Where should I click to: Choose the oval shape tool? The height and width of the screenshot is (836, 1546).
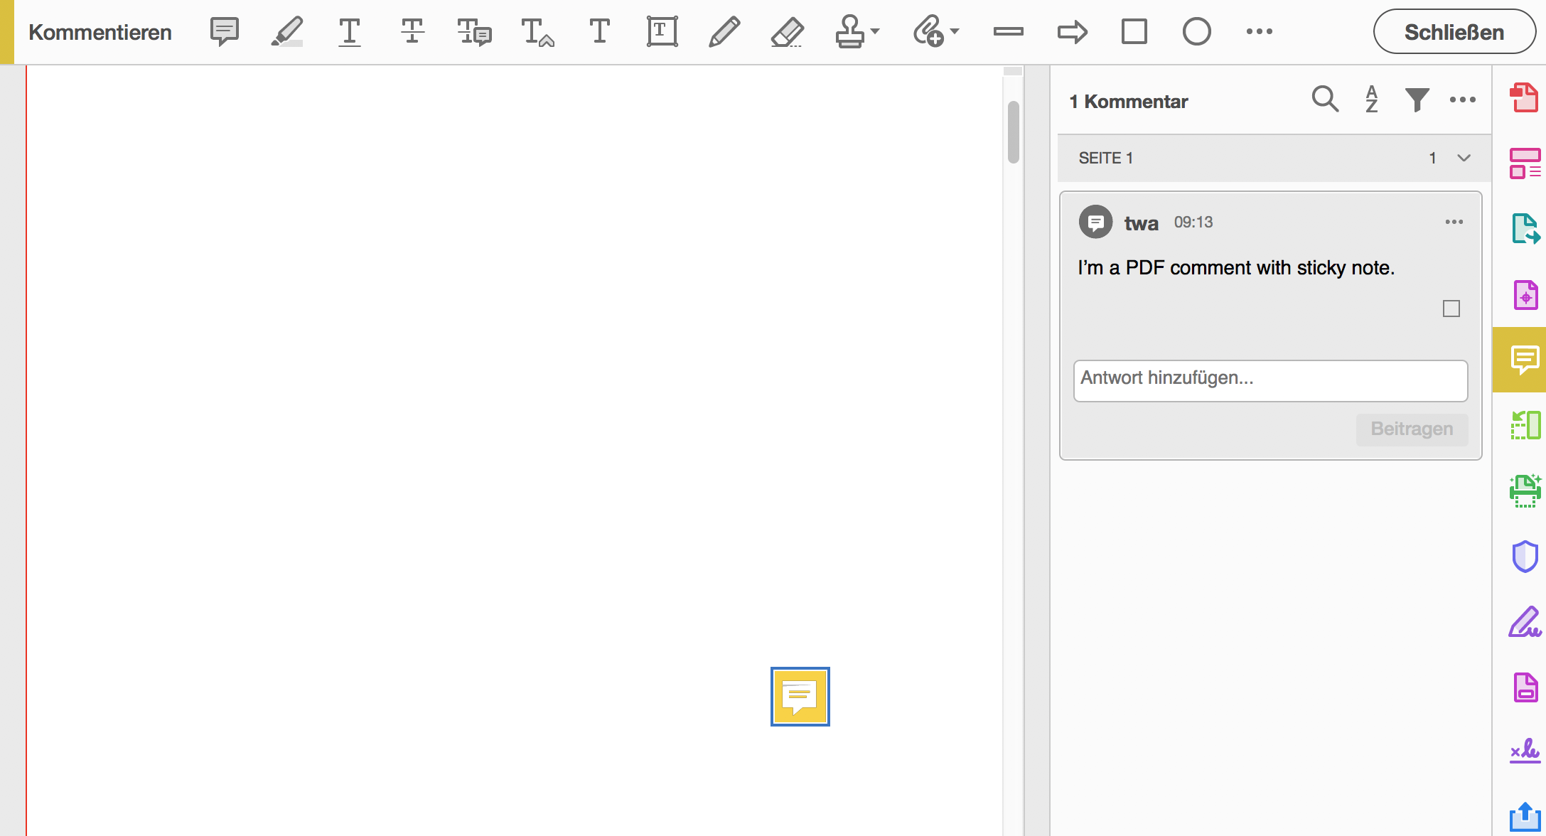[x=1196, y=32]
